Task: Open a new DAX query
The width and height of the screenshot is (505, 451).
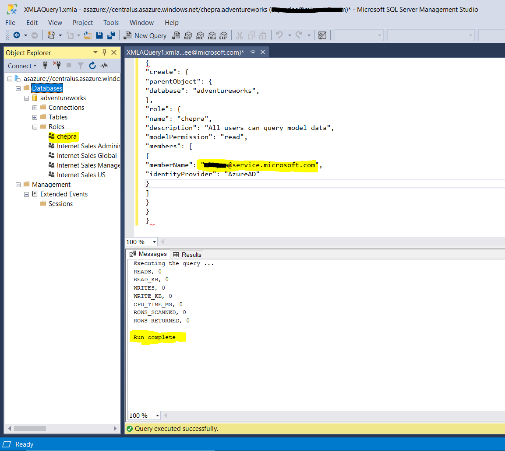Action: click(223, 35)
